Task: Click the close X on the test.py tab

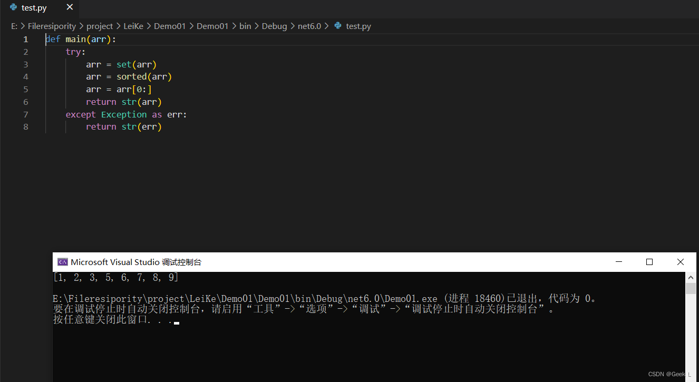Action: click(x=70, y=7)
